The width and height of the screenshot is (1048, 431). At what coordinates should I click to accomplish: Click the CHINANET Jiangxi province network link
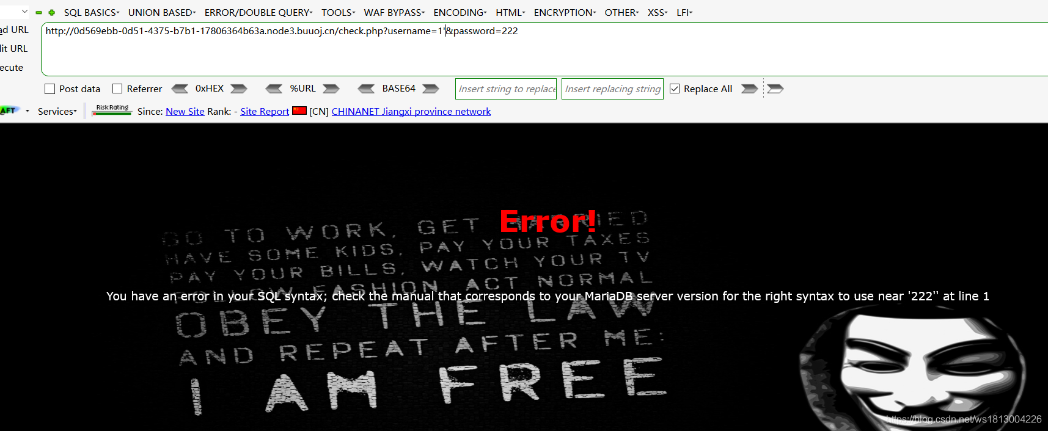pyautogui.click(x=411, y=111)
